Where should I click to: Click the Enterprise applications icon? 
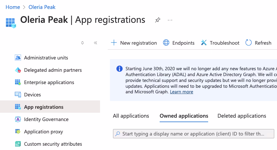click(x=18, y=82)
